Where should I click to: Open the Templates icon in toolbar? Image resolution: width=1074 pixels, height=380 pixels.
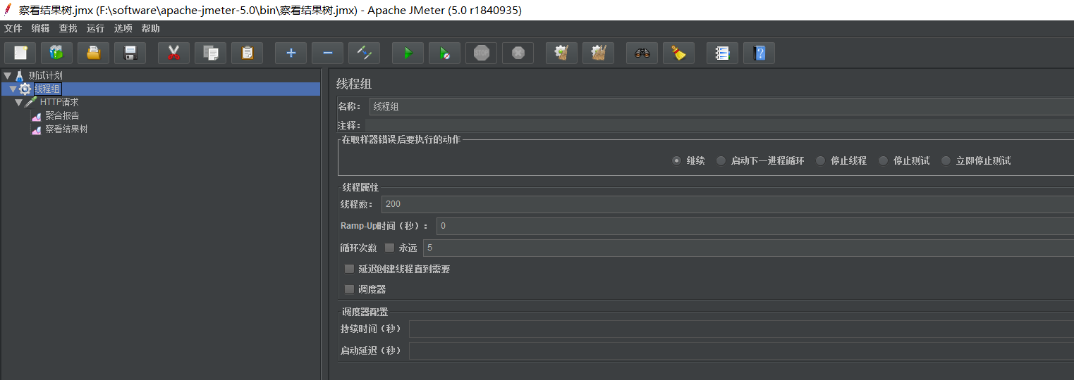point(57,53)
